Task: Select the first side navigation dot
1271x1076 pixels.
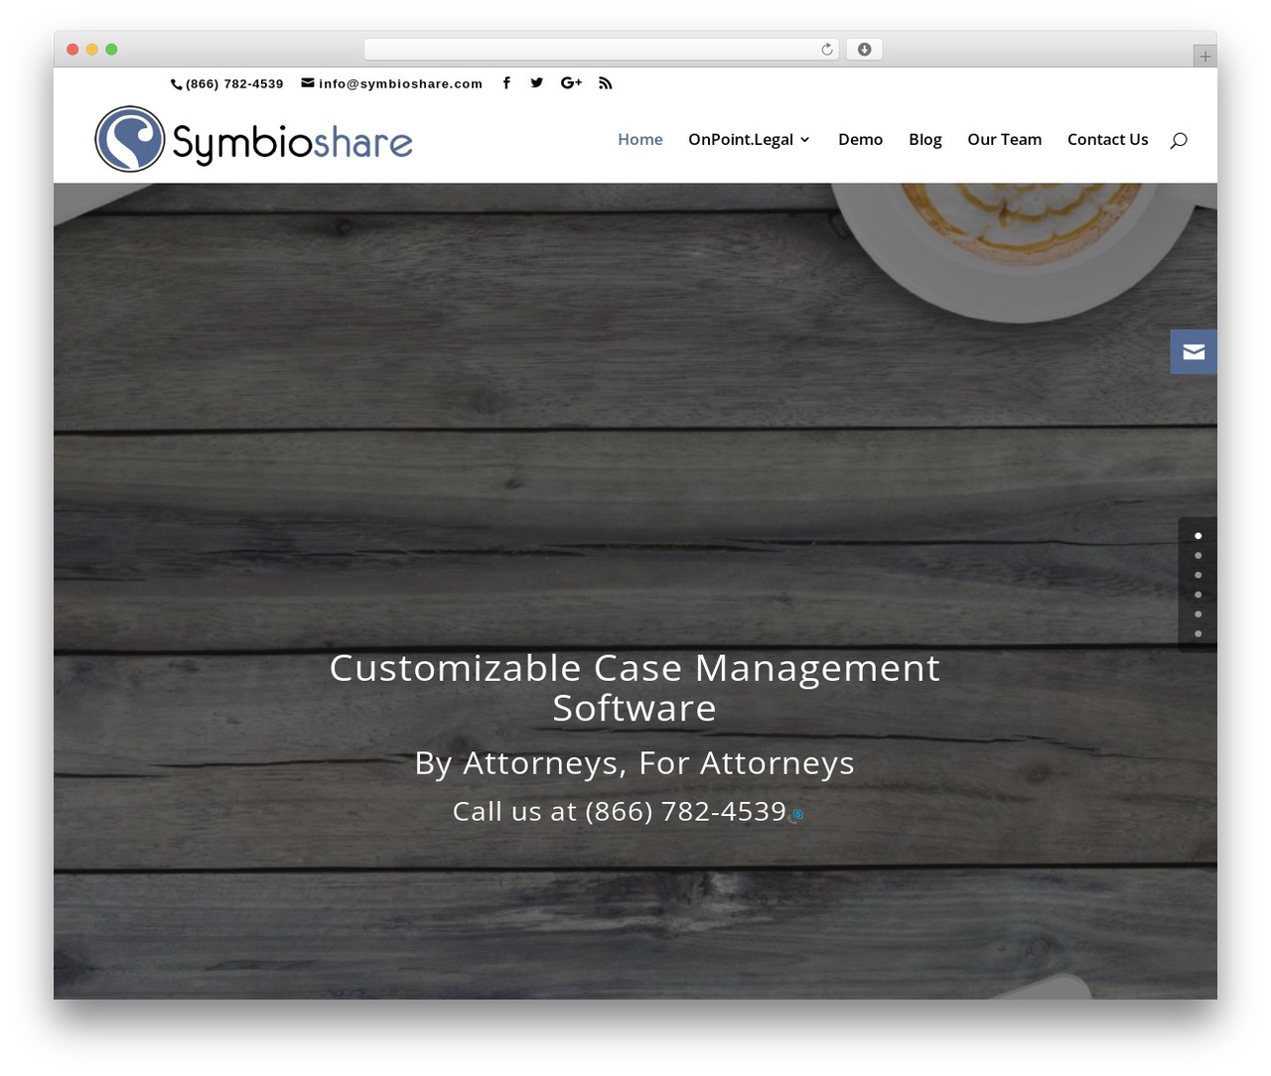Action: click(1199, 536)
